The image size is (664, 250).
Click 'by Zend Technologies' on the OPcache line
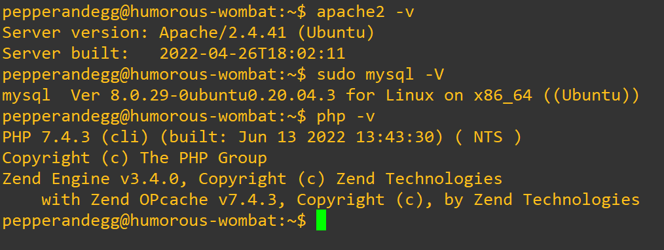(x=542, y=199)
